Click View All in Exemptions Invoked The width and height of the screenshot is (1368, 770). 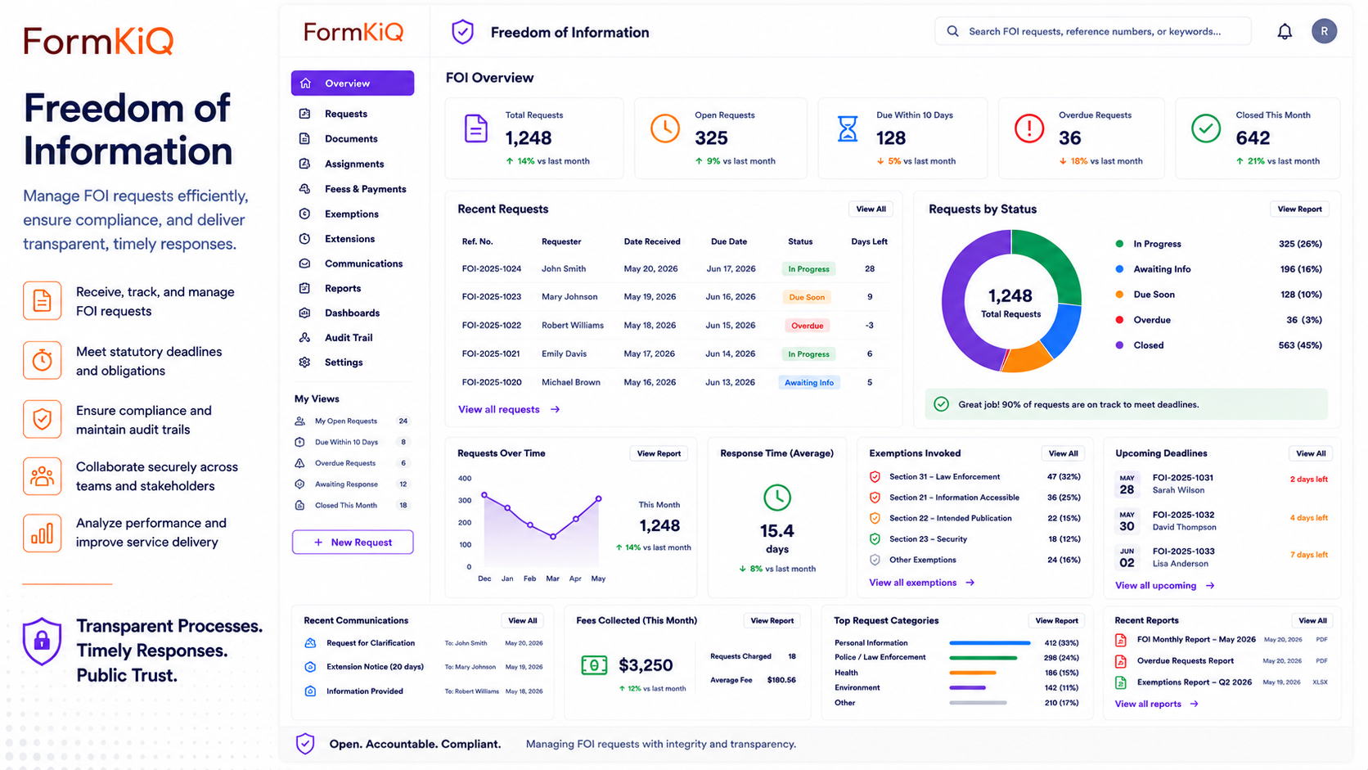point(1063,453)
